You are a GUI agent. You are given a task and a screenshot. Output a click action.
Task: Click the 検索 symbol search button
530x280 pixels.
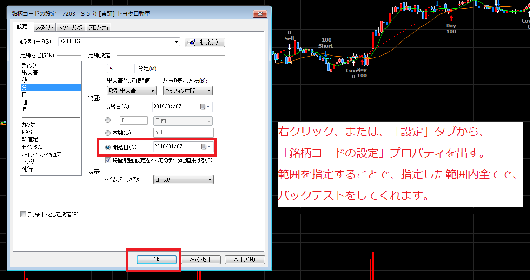click(x=205, y=42)
